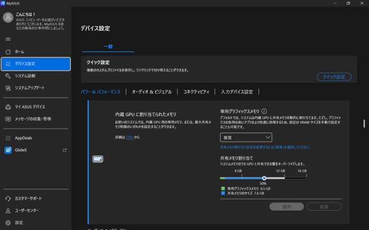This screenshot has height=230, width=369.
Task: Toggle the hamburger menu icon
Action: coord(8,39)
